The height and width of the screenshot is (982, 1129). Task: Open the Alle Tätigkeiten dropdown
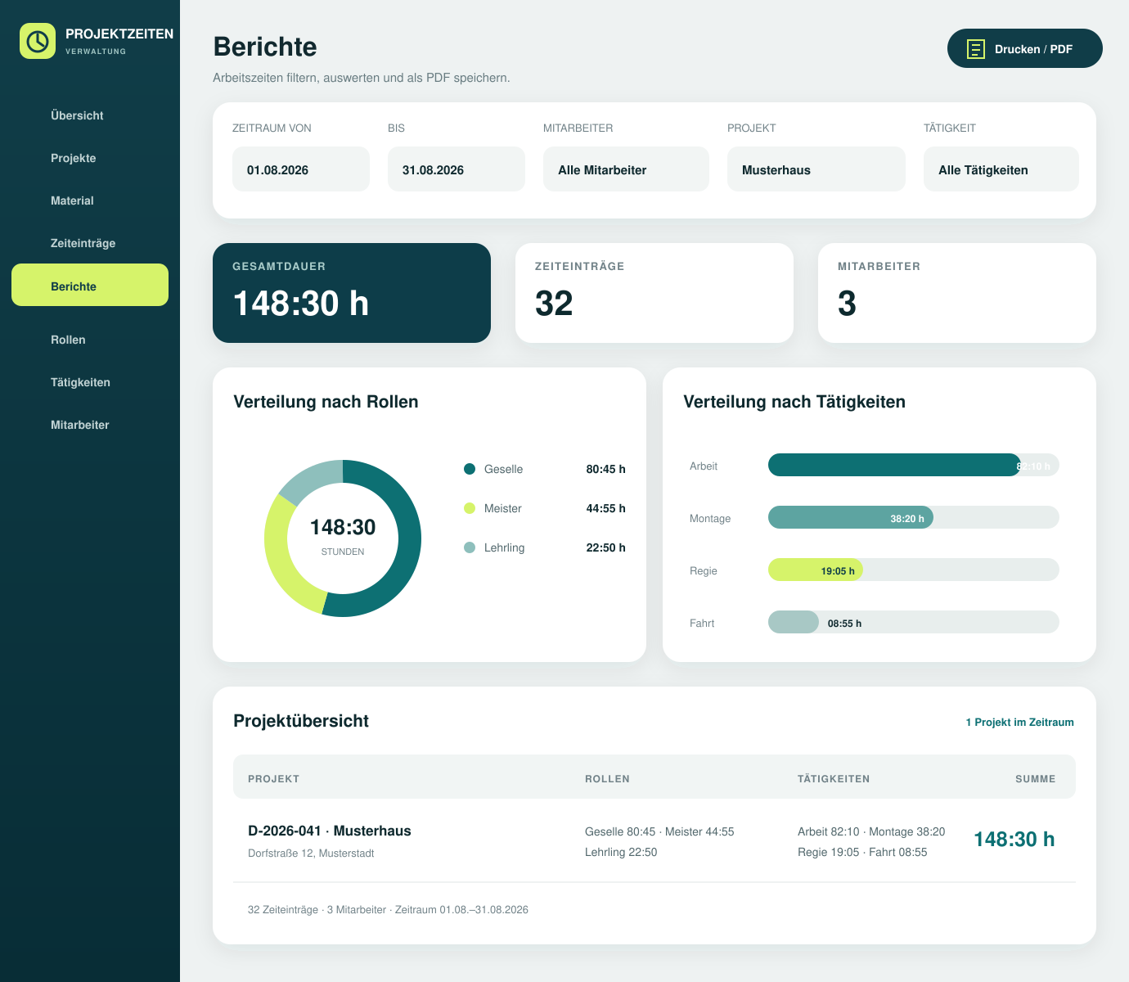click(1001, 169)
